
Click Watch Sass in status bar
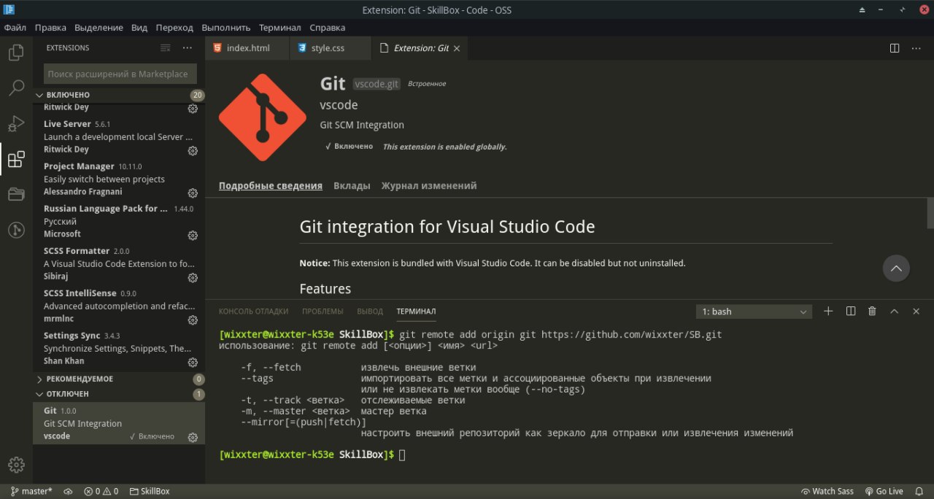coord(827,492)
